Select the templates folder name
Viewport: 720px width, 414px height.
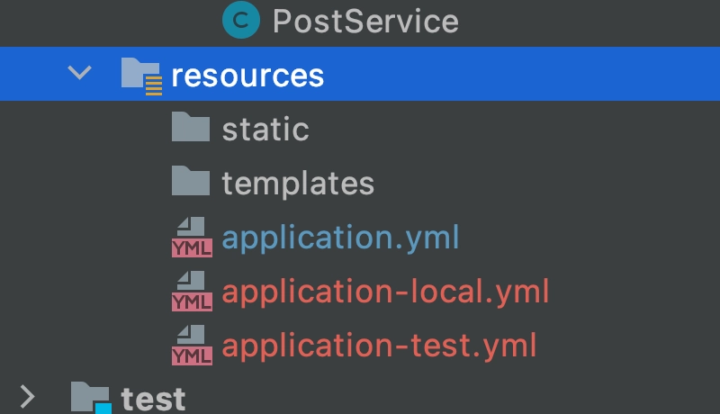pyautogui.click(x=298, y=183)
